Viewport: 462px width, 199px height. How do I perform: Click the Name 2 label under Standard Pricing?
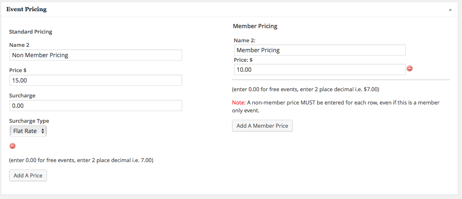[x=19, y=45]
